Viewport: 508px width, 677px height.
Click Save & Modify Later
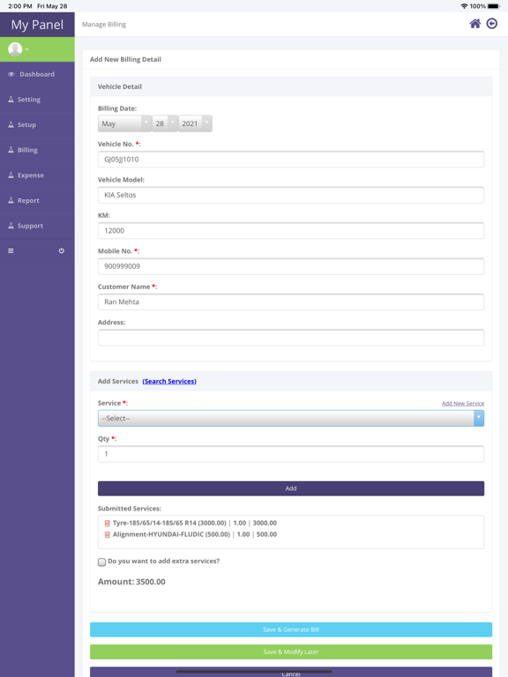coord(291,652)
